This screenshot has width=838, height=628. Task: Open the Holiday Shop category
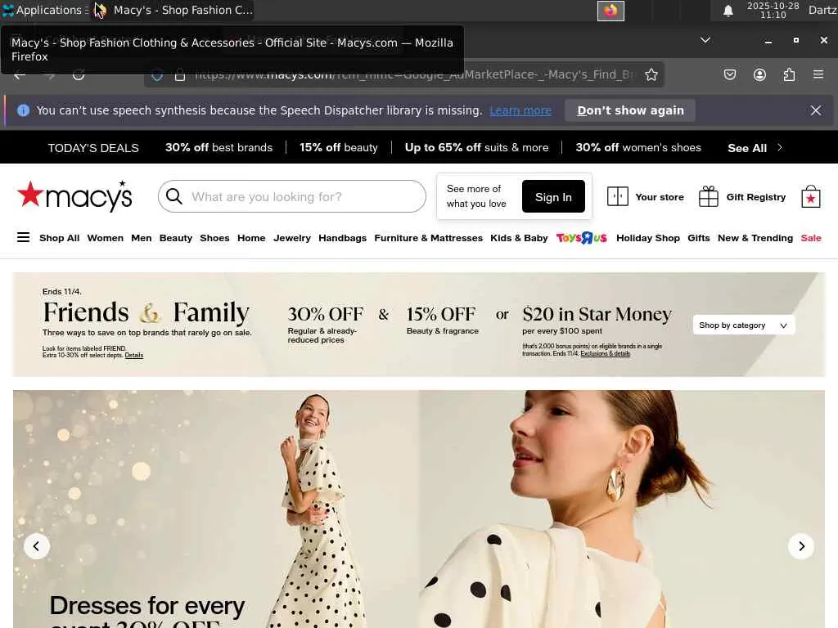coord(648,238)
